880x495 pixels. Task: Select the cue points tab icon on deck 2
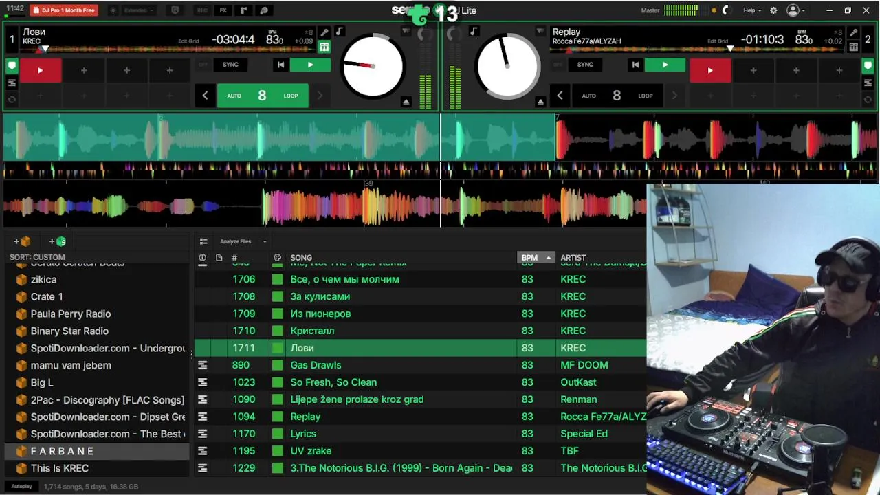click(868, 66)
